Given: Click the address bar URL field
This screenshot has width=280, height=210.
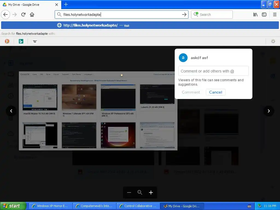Looking at the screenshot, I should point(121,14).
